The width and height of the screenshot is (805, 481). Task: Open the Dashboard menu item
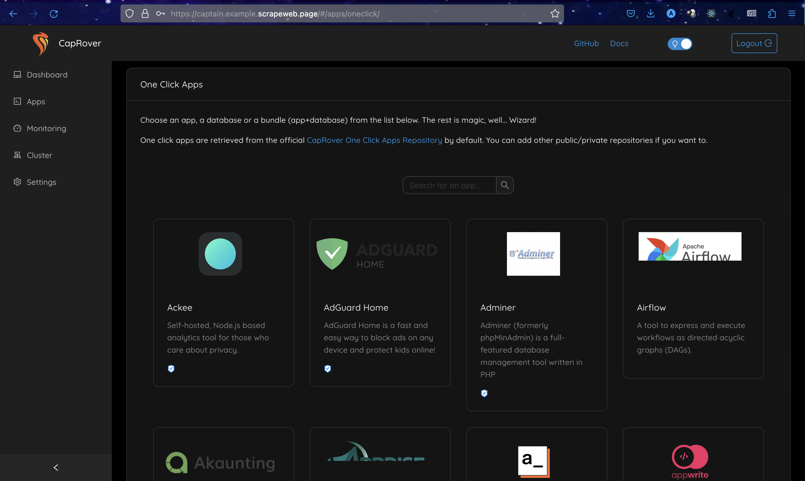pos(47,75)
